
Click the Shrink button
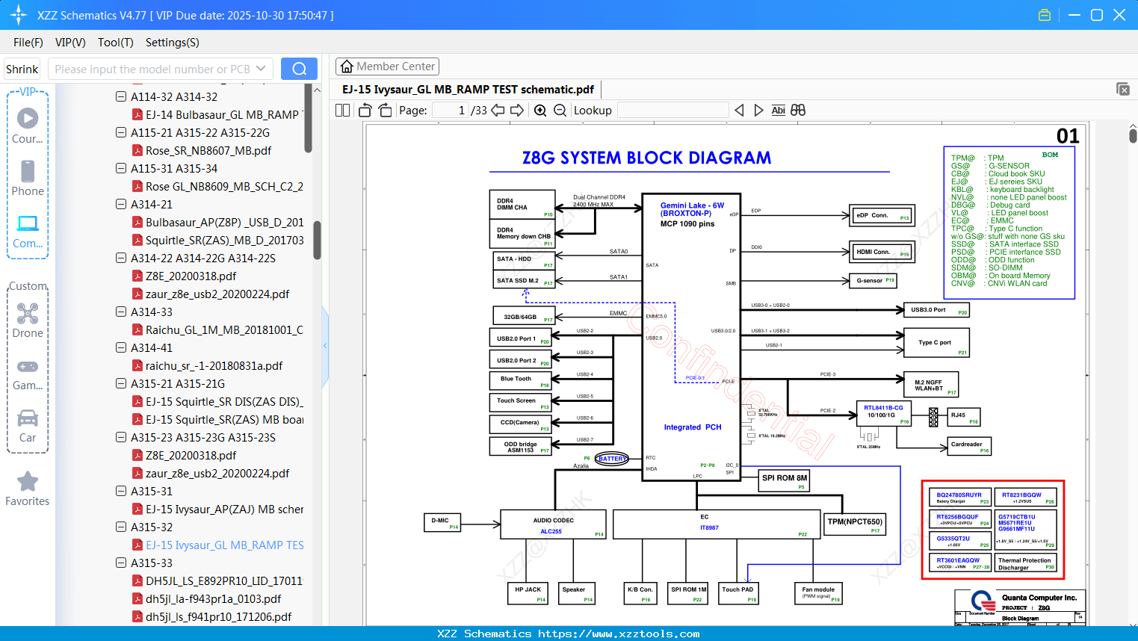point(22,69)
